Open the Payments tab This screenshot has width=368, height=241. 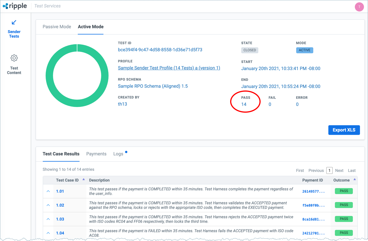[x=96, y=154]
